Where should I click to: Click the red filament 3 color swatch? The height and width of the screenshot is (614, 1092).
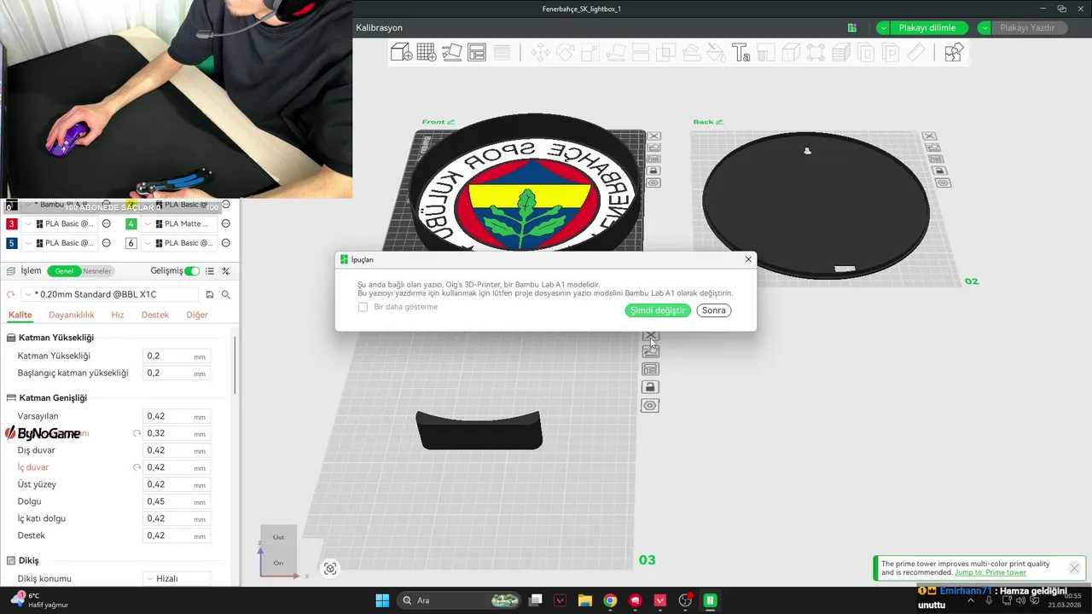coord(11,224)
